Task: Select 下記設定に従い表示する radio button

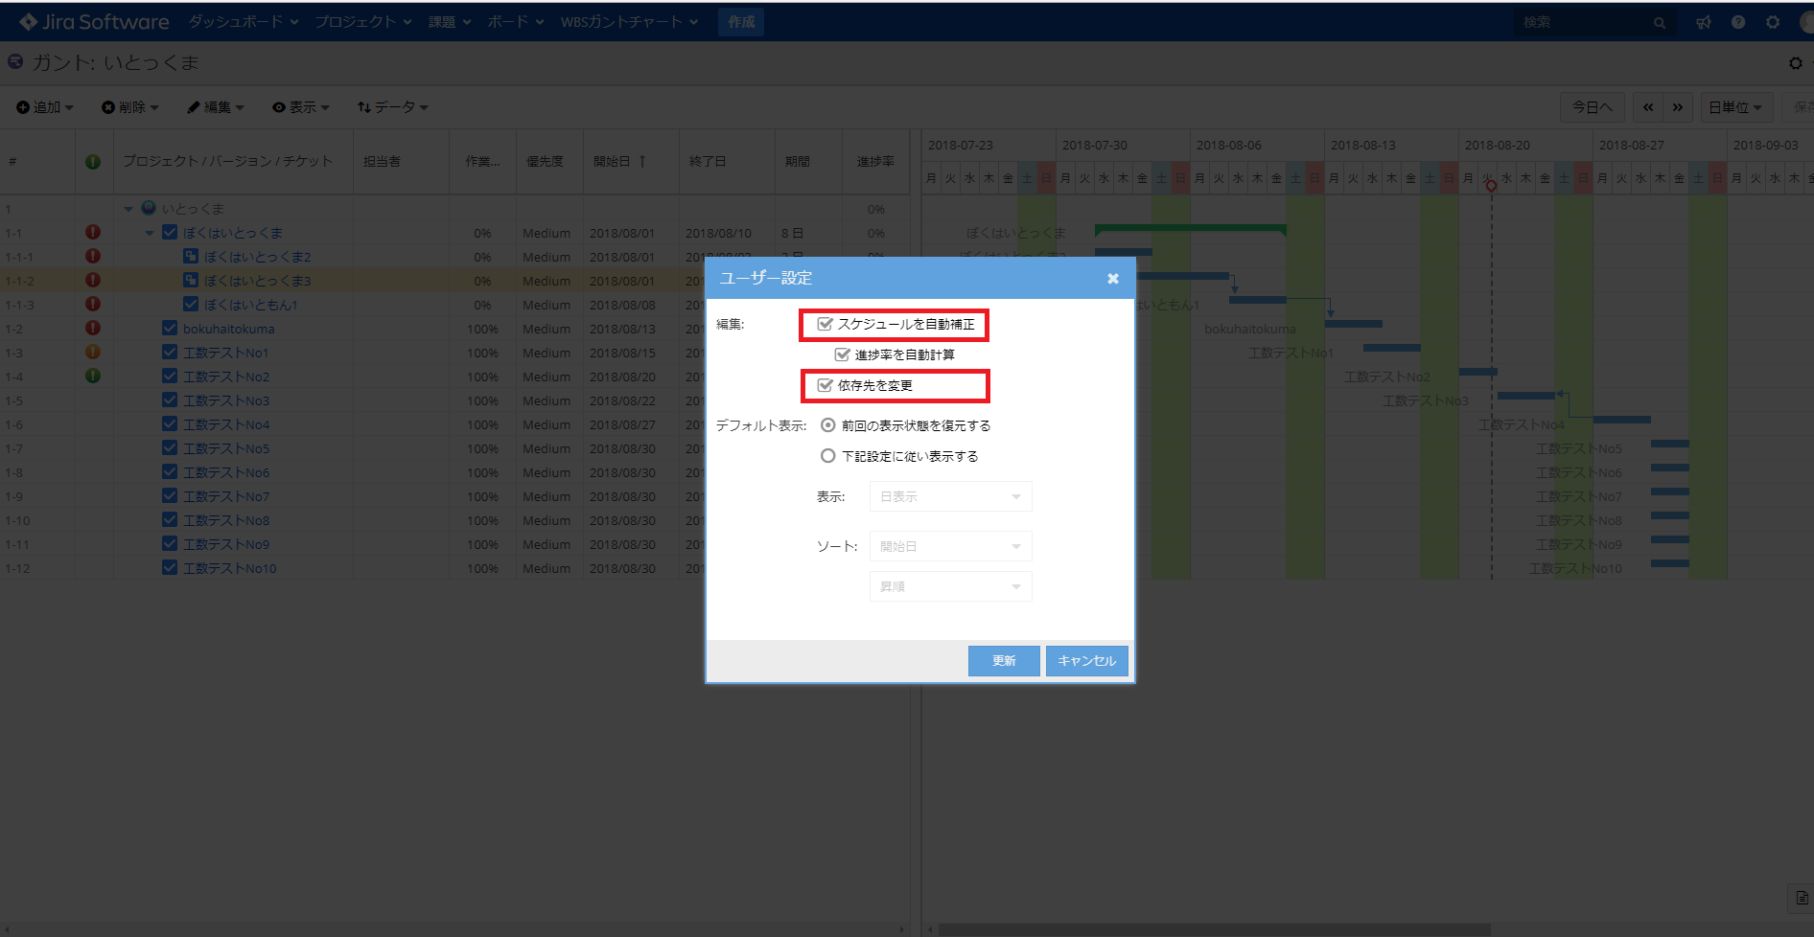Action: point(828,456)
